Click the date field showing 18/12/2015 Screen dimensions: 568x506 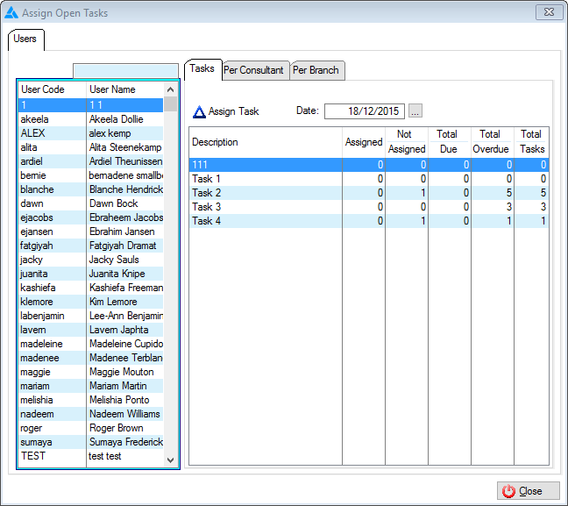(x=365, y=110)
